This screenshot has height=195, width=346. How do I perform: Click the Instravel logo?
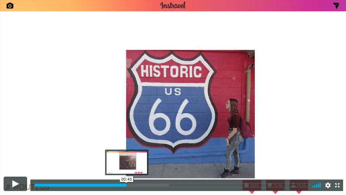(x=173, y=5)
